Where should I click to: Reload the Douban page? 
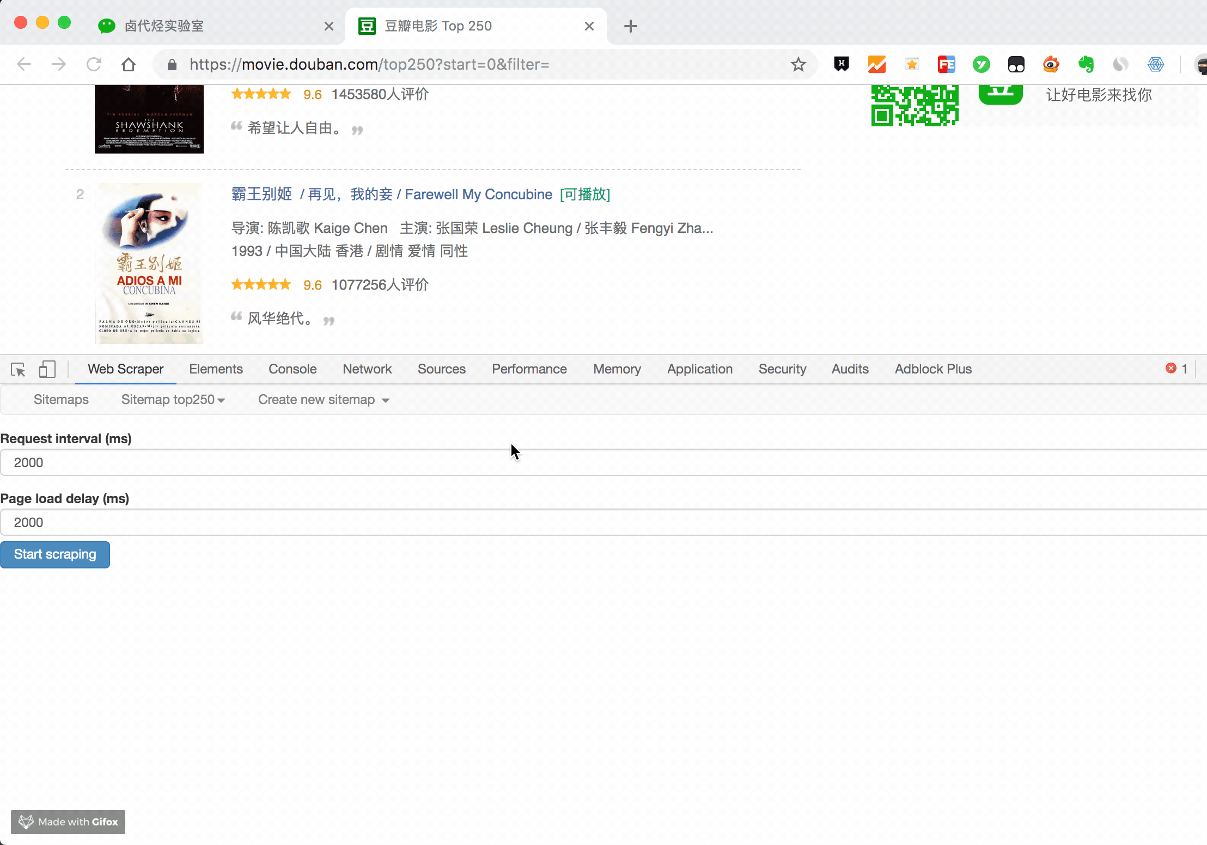pyautogui.click(x=94, y=64)
